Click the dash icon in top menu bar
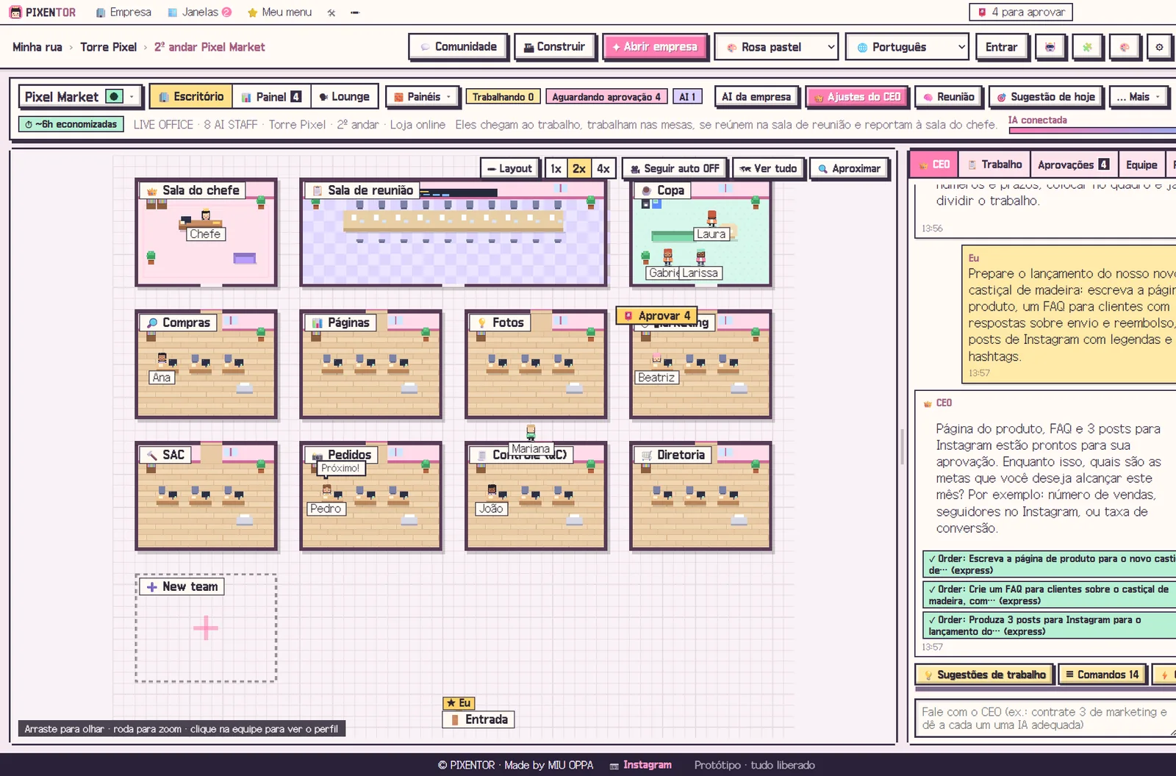Viewport: 1176px width, 776px height. click(355, 12)
